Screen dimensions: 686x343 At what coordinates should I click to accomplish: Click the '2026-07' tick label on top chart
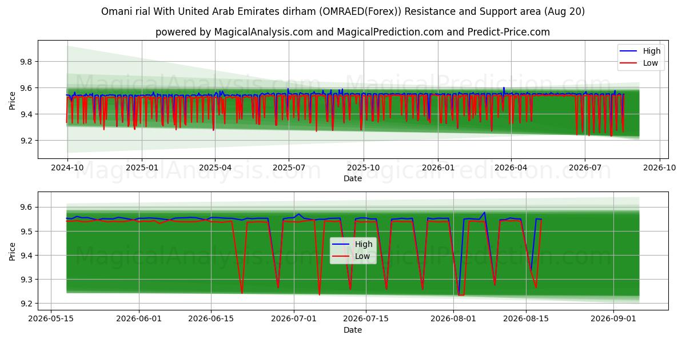[x=584, y=168]
